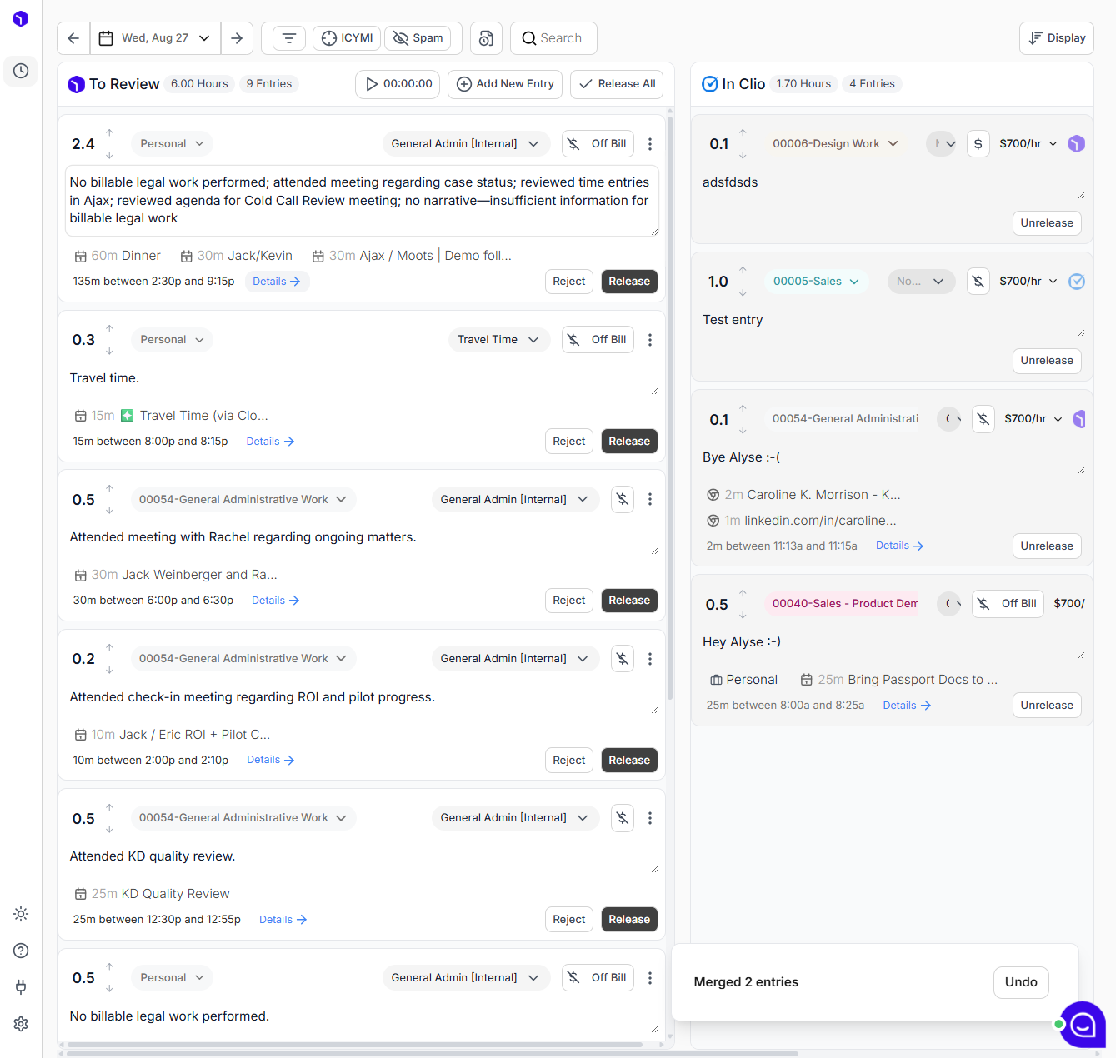Decrease hours arrow on 0.3 Travel entry

(109, 351)
